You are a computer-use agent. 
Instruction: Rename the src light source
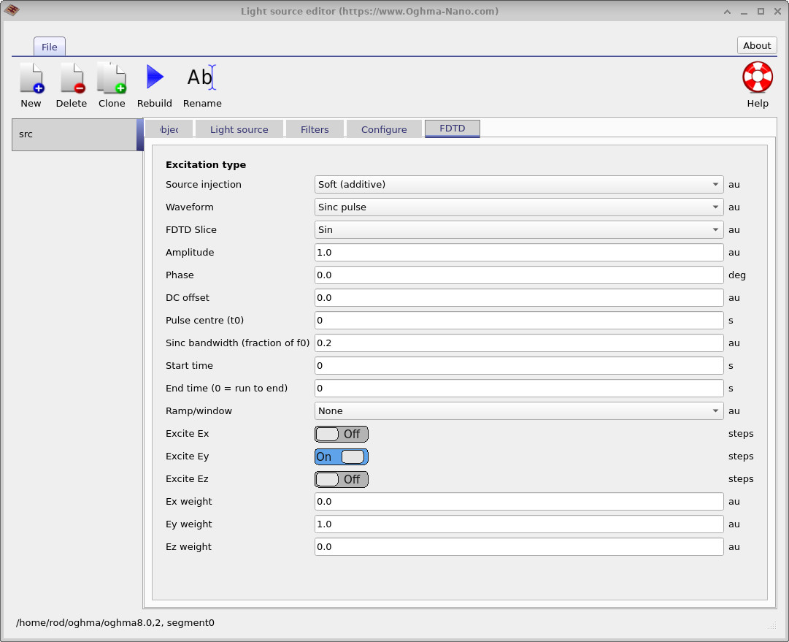click(x=202, y=83)
